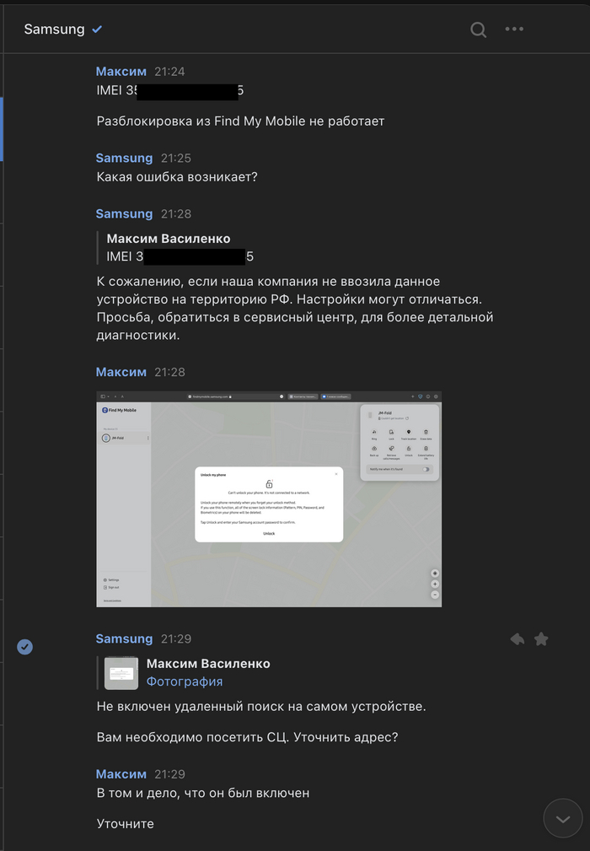This screenshot has width=590, height=851.
Task: Select the text 'Разблокировка из Find My Mobile не работает'
Action: [x=240, y=121]
